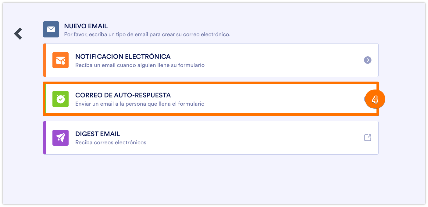Expand Notificación Electrónica with right arrow
Viewport: 428px width, 207px height.
coord(368,60)
